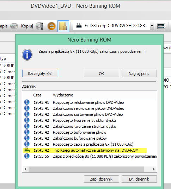Open the recorder drive dropdown arrow
Screen dimensions: 171x189
(x=152, y=26)
